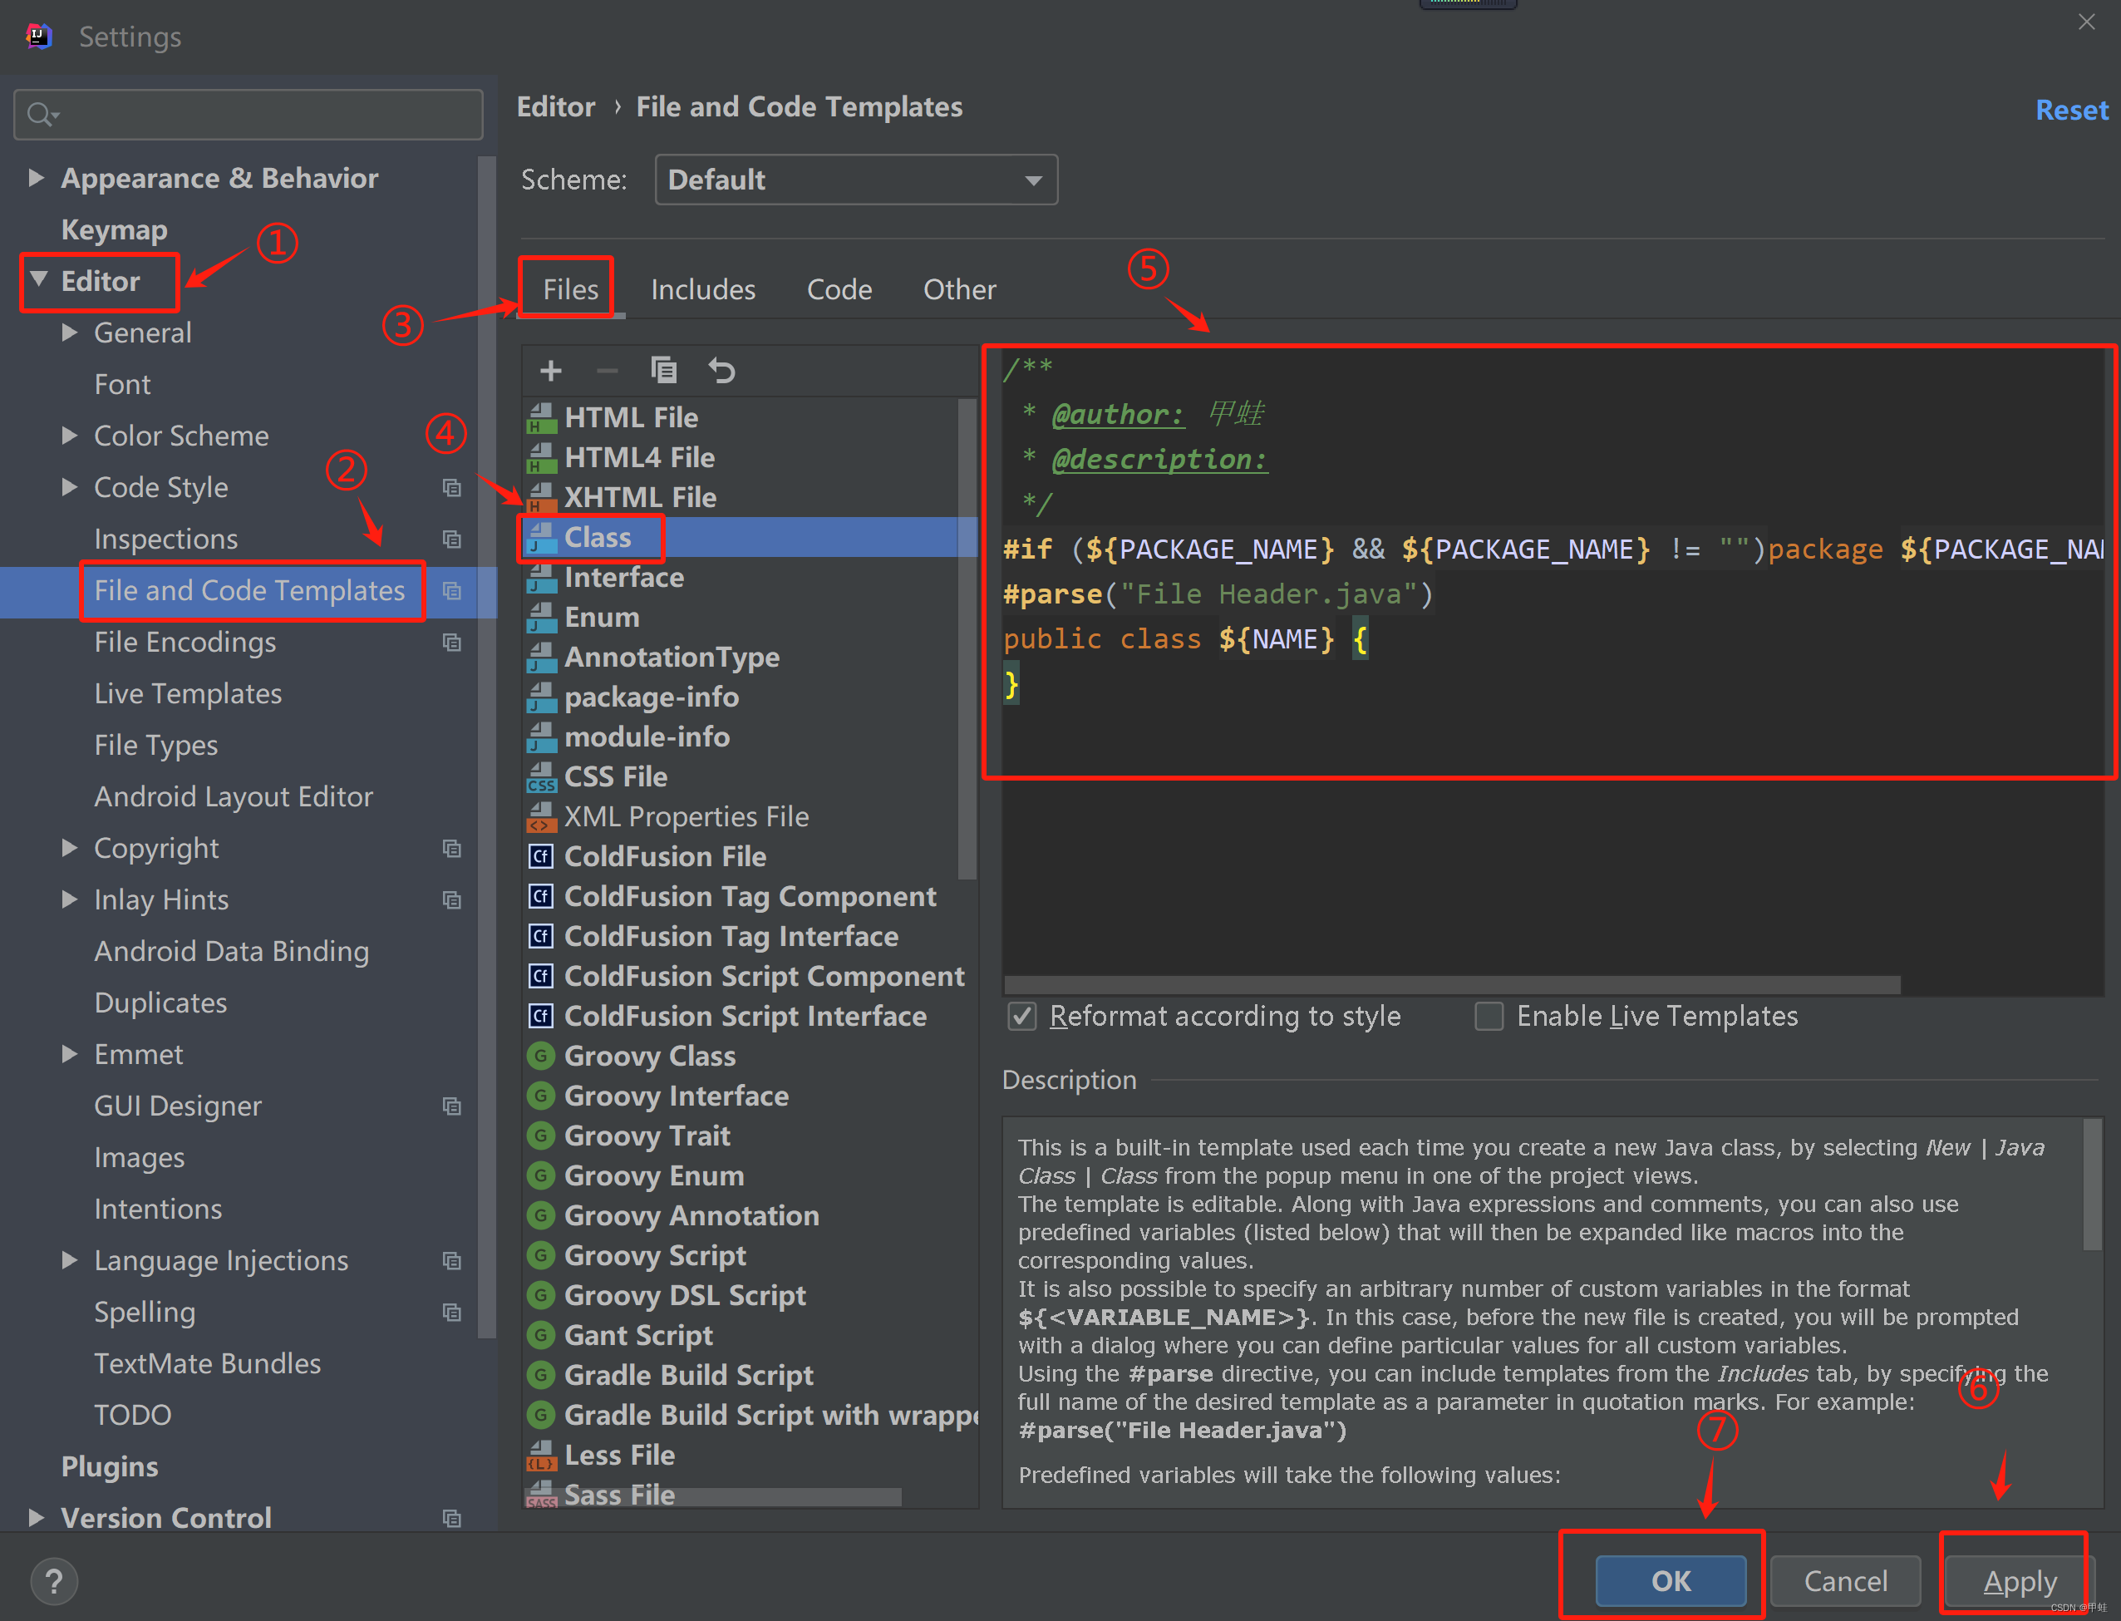Click the Reset link
The image size is (2121, 1621).
click(x=2071, y=110)
